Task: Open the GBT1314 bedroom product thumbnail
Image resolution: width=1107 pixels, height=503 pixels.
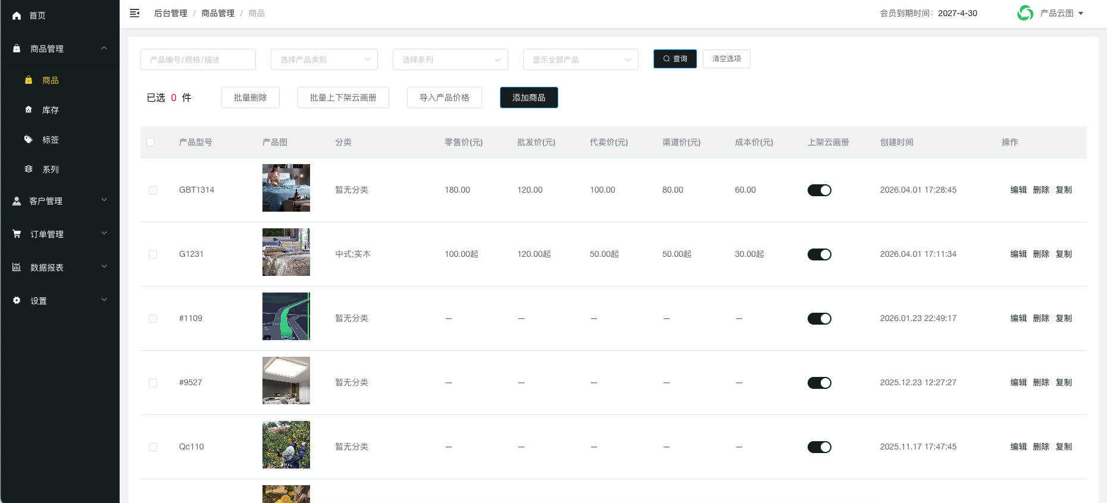Action: (286, 188)
